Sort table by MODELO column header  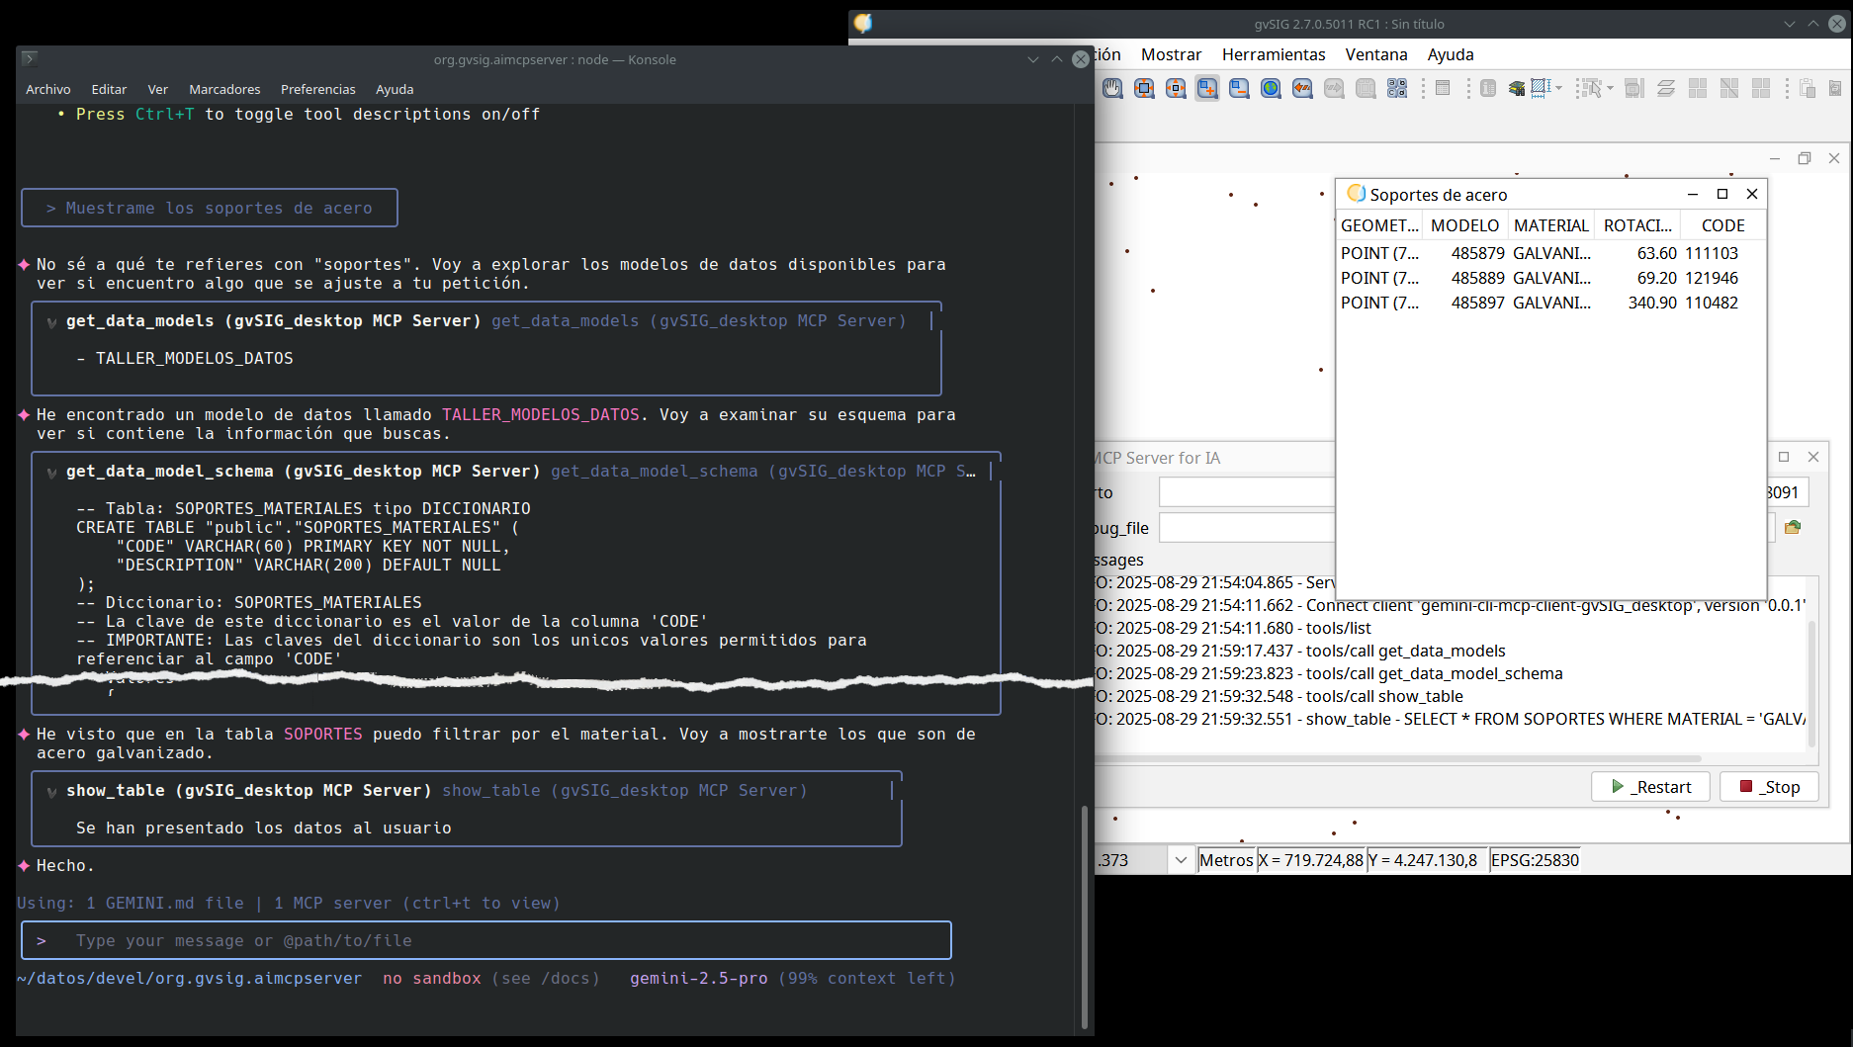[1464, 225]
